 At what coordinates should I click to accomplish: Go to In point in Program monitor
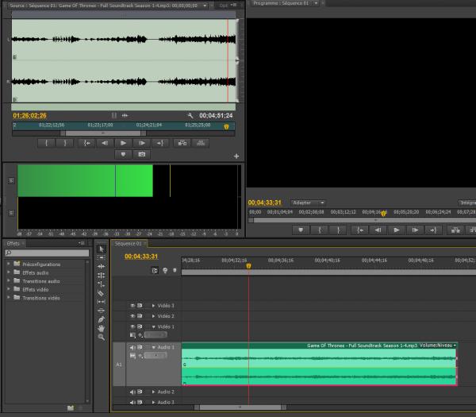pos(359,230)
